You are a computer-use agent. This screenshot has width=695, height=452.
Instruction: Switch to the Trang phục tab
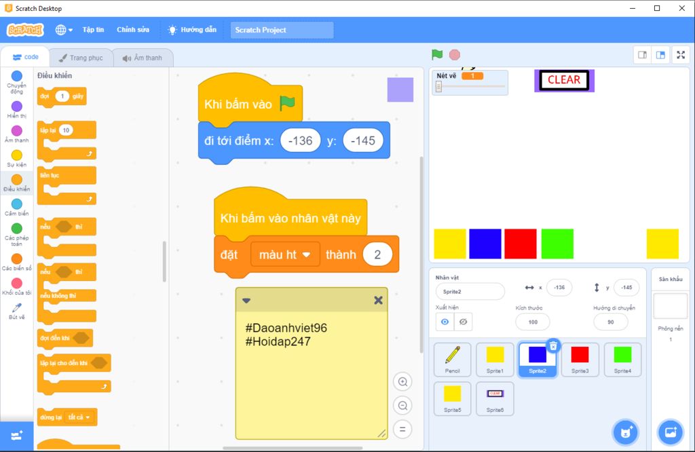coord(81,58)
